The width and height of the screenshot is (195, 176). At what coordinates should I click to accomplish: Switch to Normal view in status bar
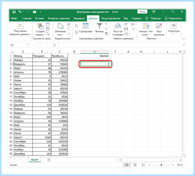pyautogui.click(x=127, y=165)
